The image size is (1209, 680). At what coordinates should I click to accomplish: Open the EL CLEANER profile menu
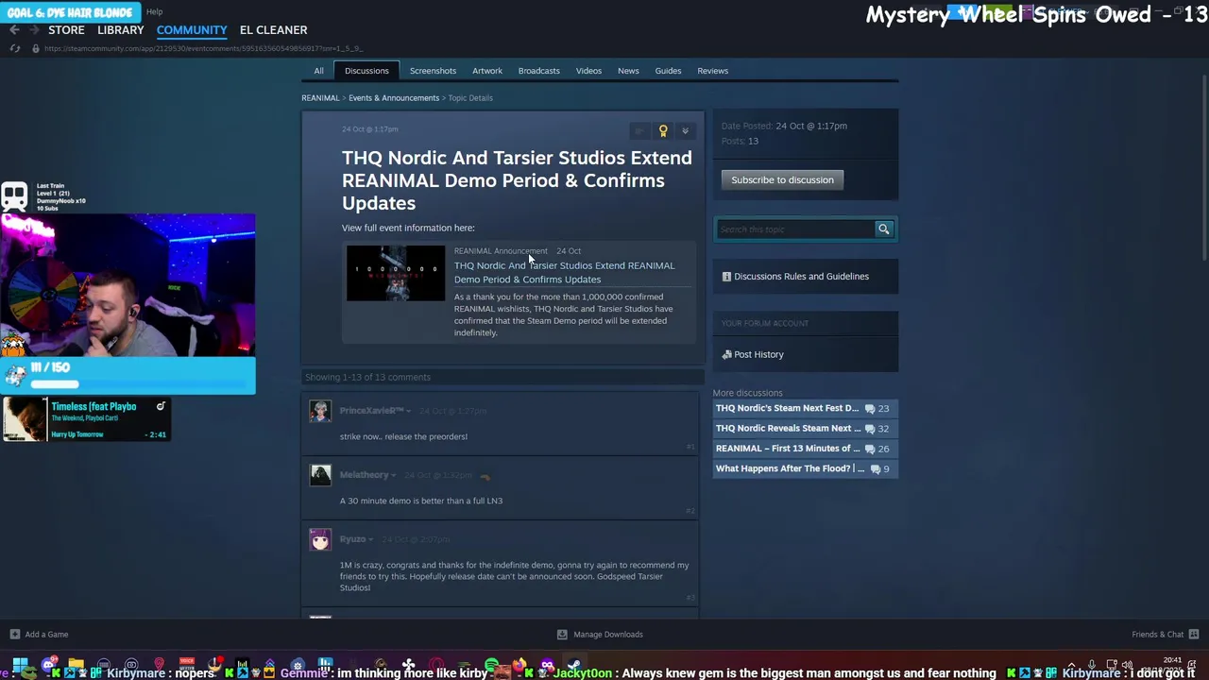click(x=273, y=30)
